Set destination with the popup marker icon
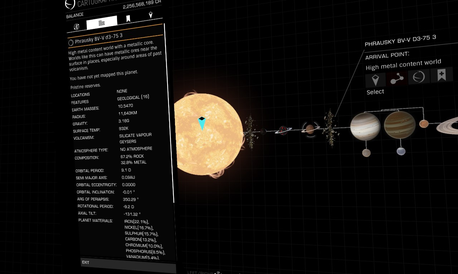 pyautogui.click(x=375, y=80)
